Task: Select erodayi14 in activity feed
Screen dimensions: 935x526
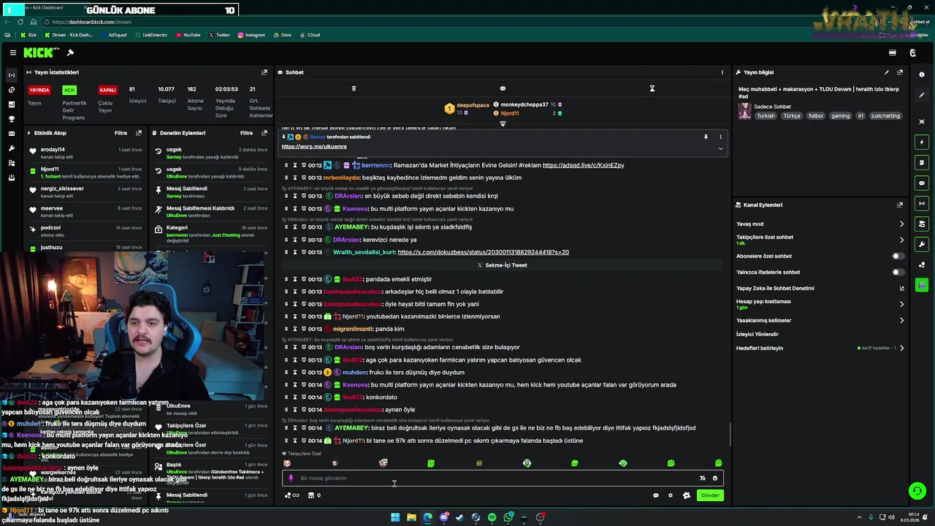Action: pos(53,150)
